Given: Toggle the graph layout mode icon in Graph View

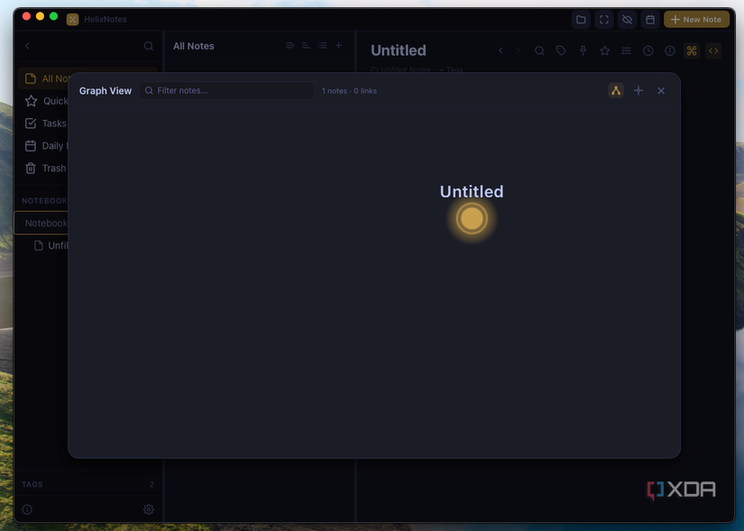Looking at the screenshot, I should (615, 91).
